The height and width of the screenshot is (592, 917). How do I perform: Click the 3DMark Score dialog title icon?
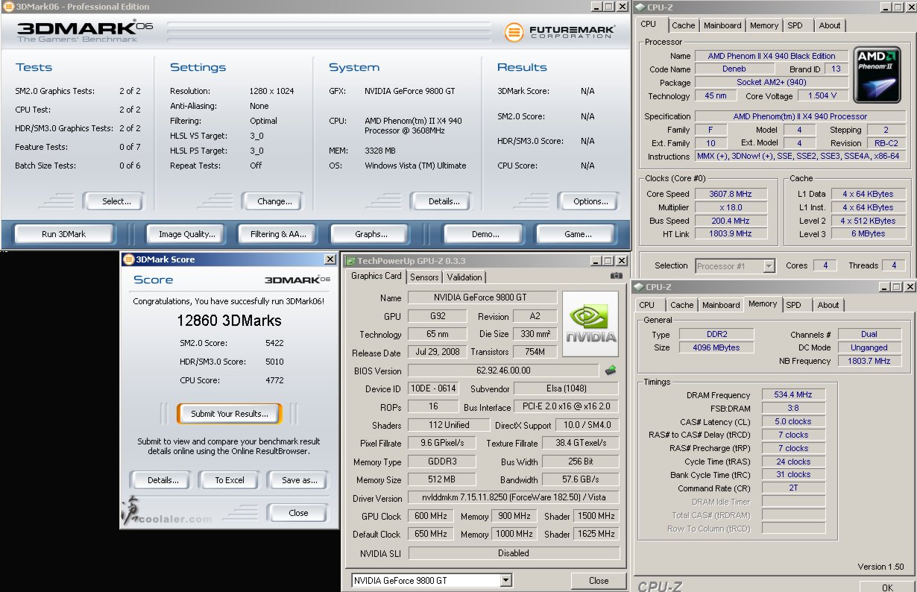[x=128, y=259]
